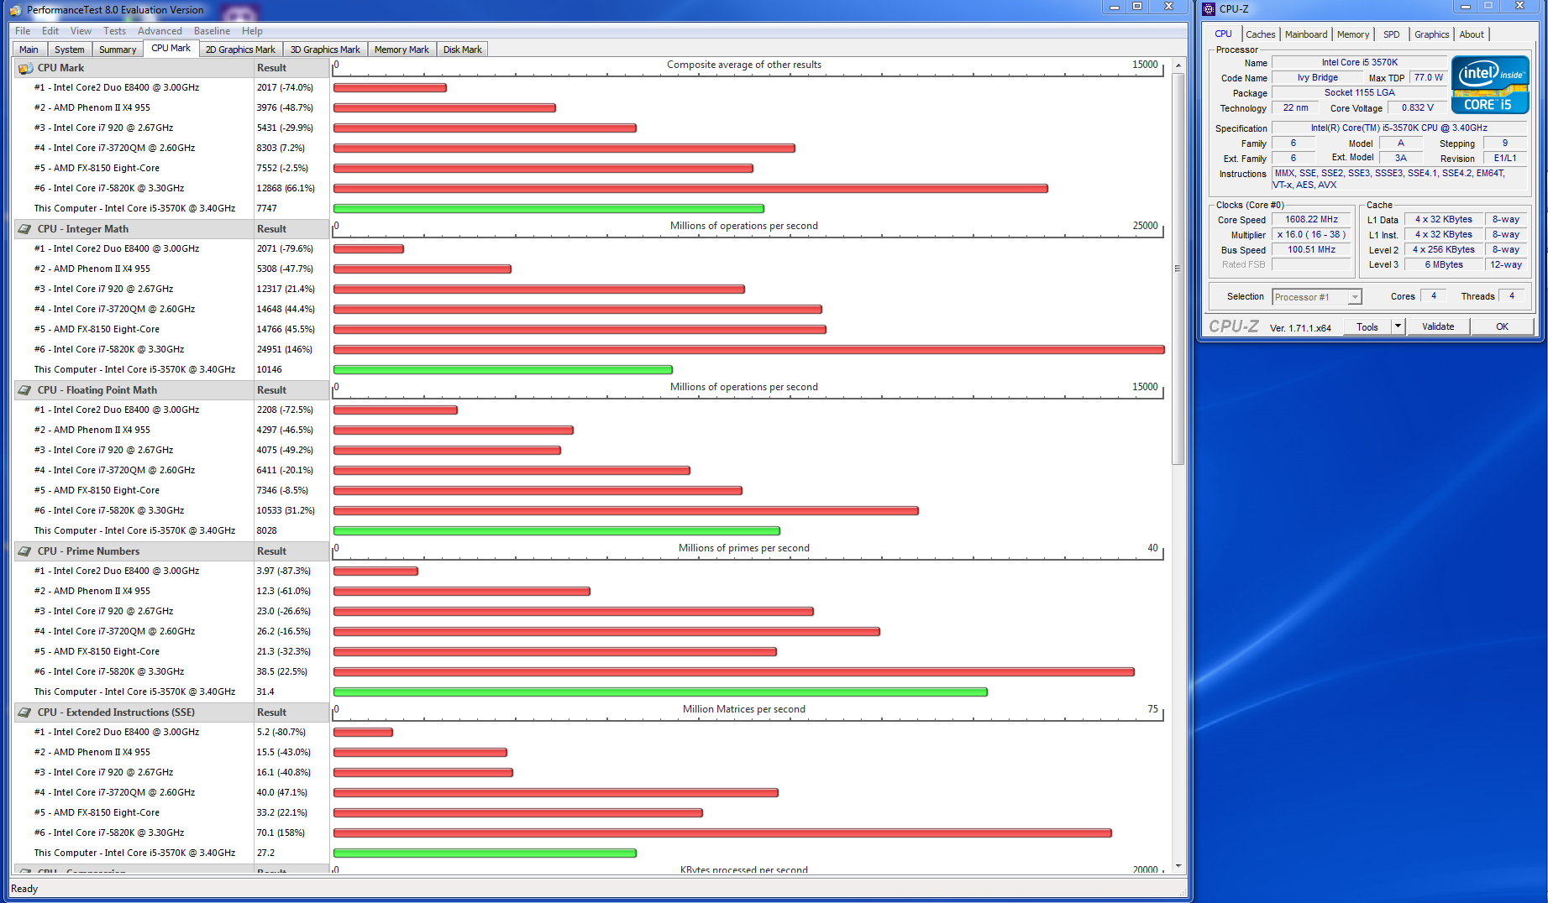The width and height of the screenshot is (1548, 903).
Task: Open the Memory tab in CPU-Z
Action: pos(1353,34)
